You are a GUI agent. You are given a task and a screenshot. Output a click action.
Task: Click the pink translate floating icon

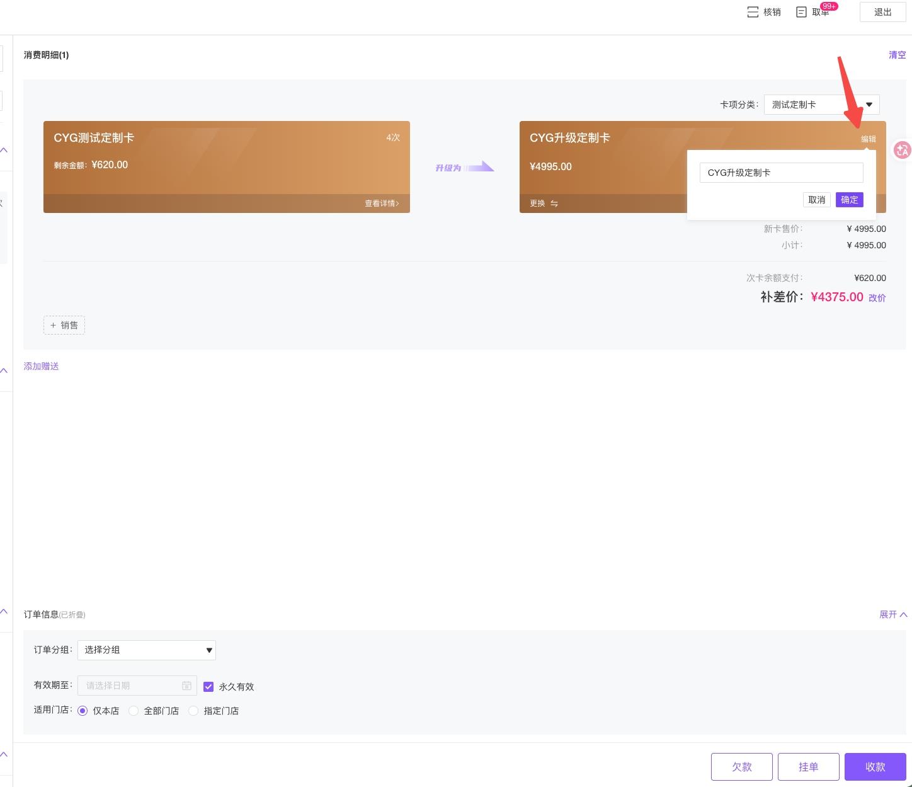902,149
